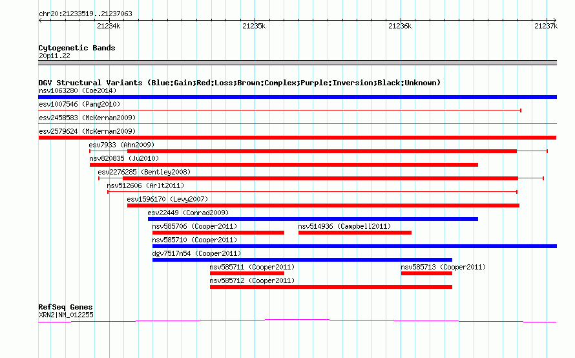Click the nsv1063280 (Coe2014) label
This screenshot has height=358, width=575.
tap(78, 90)
